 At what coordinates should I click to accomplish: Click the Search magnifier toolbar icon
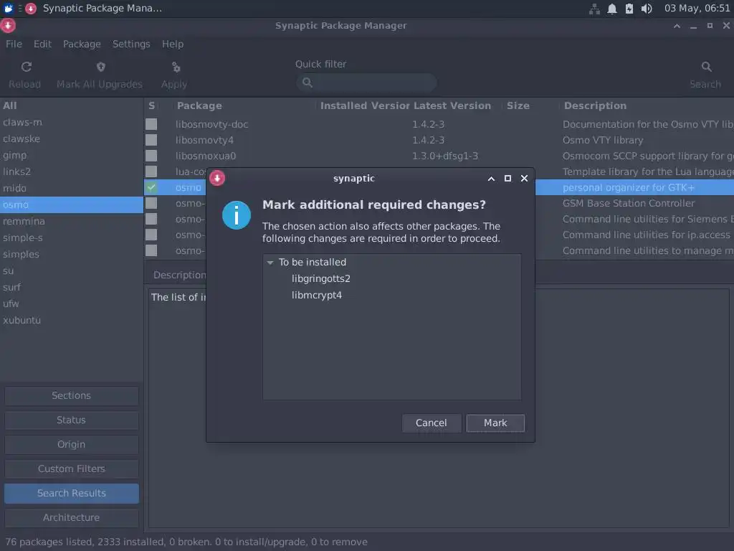pyautogui.click(x=706, y=67)
